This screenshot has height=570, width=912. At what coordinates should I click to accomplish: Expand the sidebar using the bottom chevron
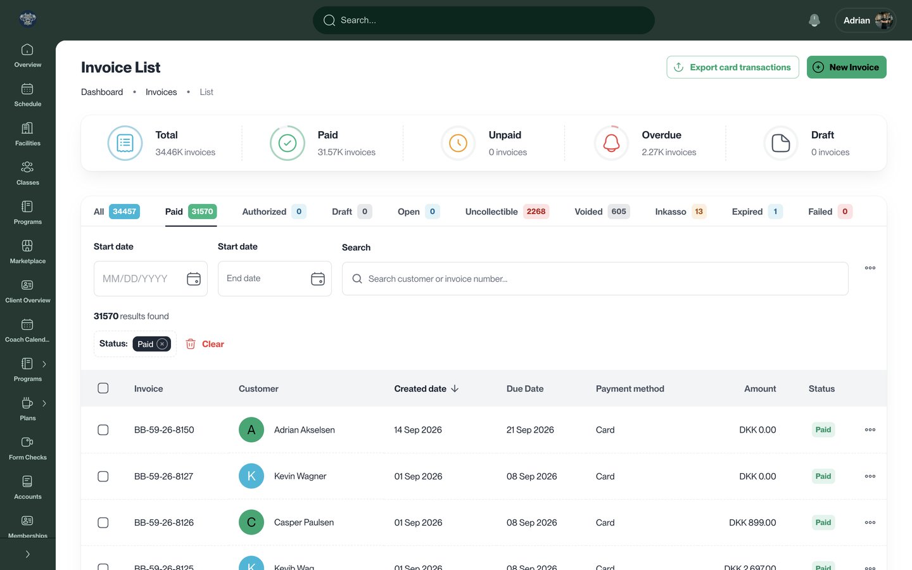[28, 554]
